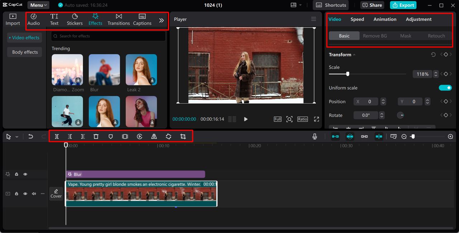Toggle auto snapping in timeline

click(x=350, y=137)
